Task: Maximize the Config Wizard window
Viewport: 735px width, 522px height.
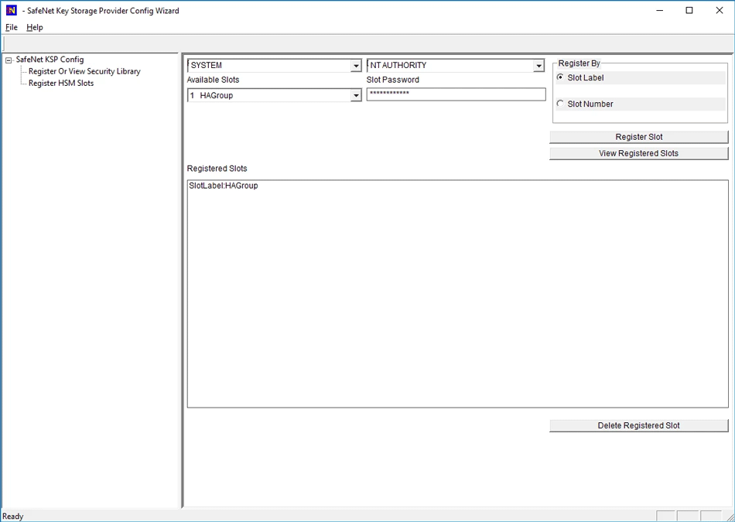Action: point(689,11)
